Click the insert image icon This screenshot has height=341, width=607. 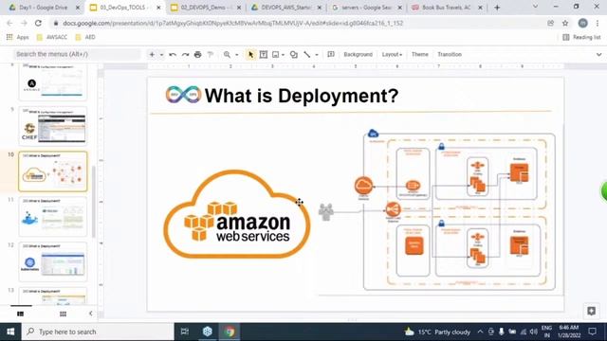pyautogui.click(x=276, y=55)
